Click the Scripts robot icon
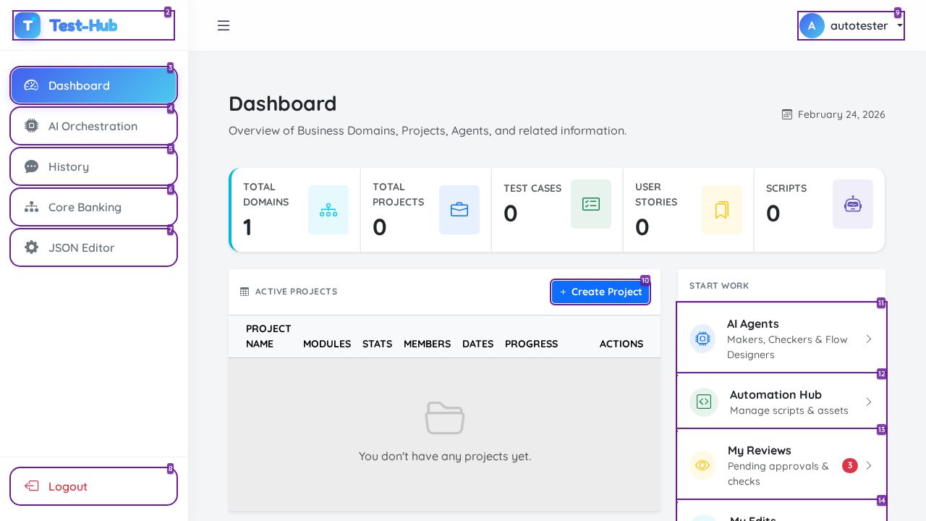This screenshot has width=926, height=521. click(853, 204)
